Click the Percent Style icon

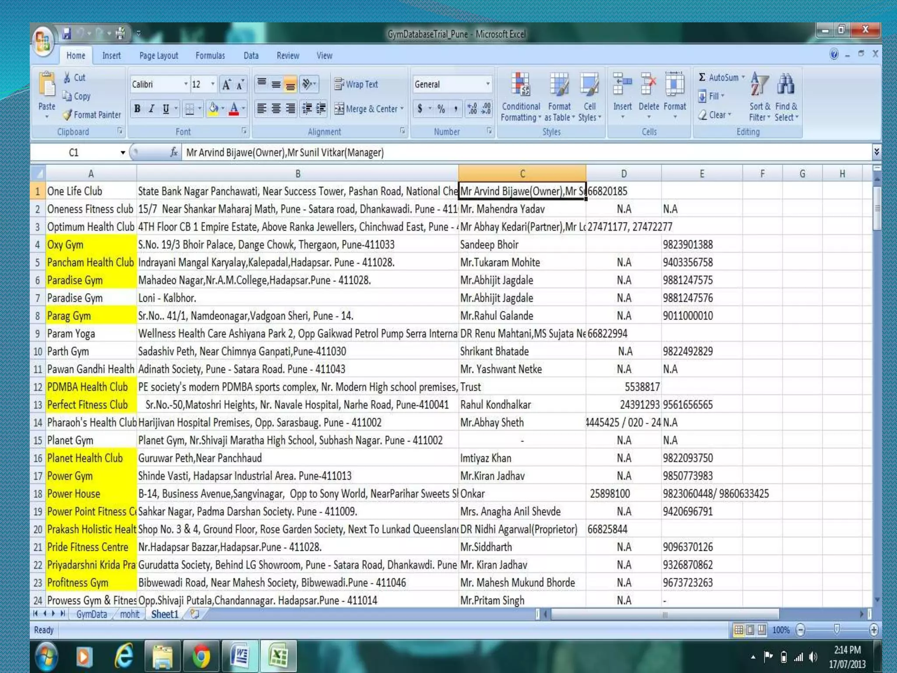[x=441, y=109]
